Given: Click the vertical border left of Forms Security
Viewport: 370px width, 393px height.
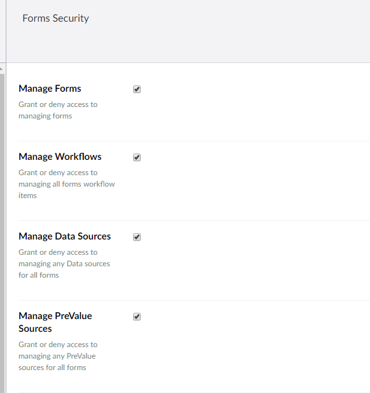Looking at the screenshot, I should tap(6, 31).
